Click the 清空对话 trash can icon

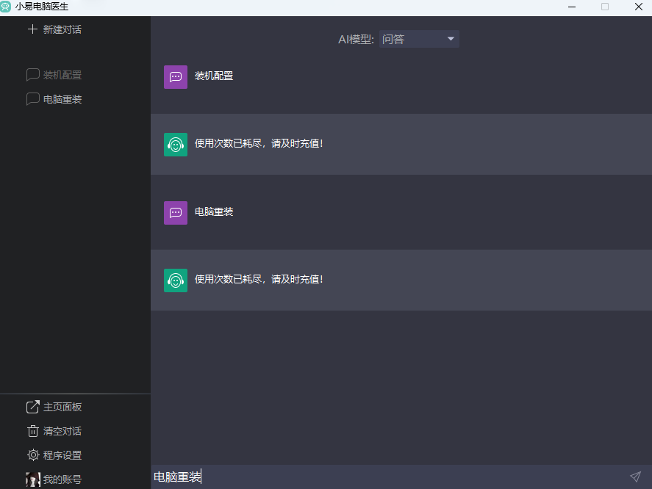pyautogui.click(x=32, y=431)
